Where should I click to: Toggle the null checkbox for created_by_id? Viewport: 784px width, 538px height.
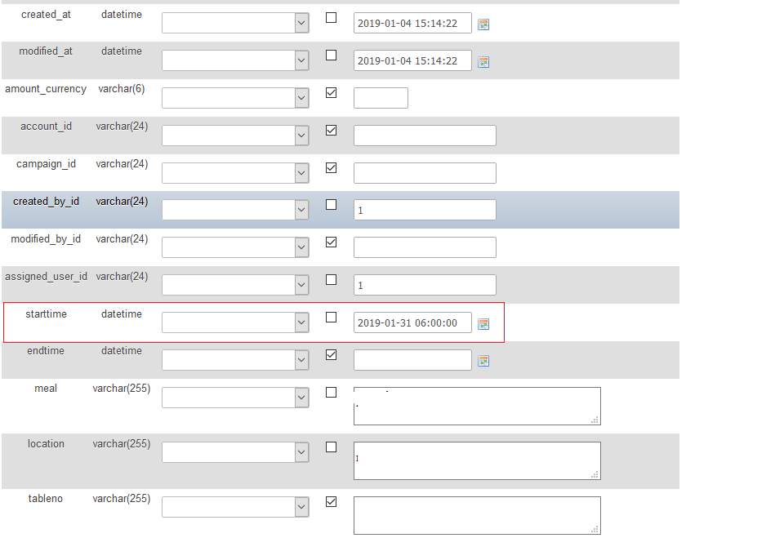tap(331, 205)
